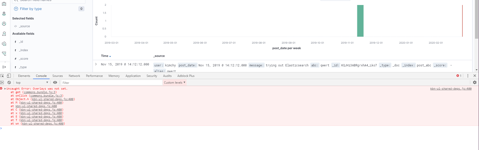The image size is (479, 150).
Task: Open the DevTools three-dot customize menu
Action: (468, 76)
